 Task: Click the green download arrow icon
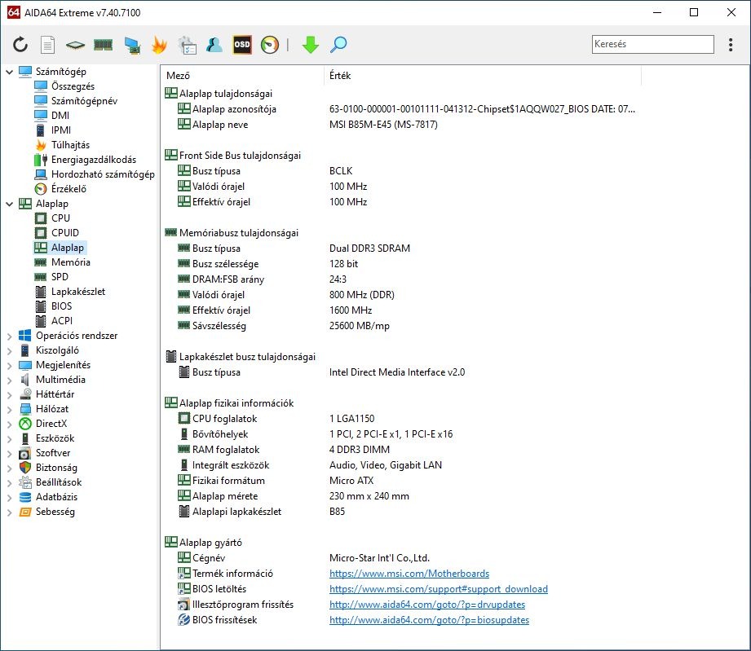click(x=311, y=45)
